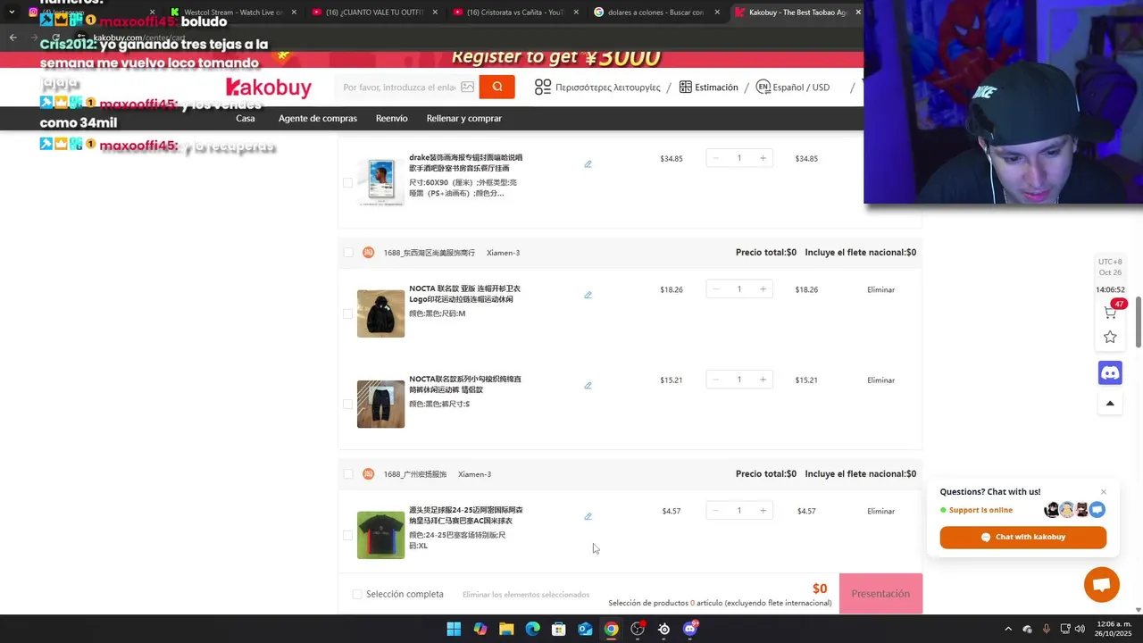Edit the $4.57 football jersey item
The height and width of the screenshot is (643, 1143).
point(588,516)
